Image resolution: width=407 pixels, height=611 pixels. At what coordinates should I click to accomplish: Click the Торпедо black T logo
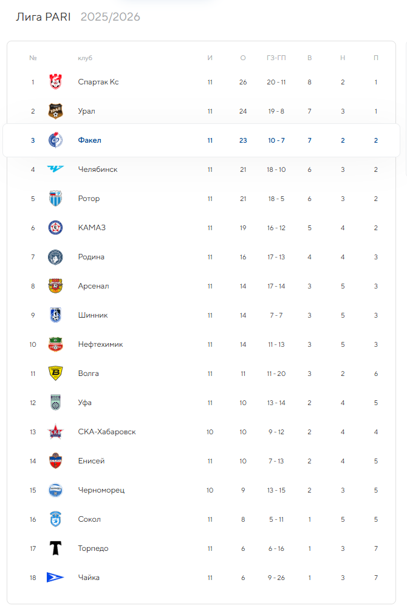pyautogui.click(x=55, y=548)
